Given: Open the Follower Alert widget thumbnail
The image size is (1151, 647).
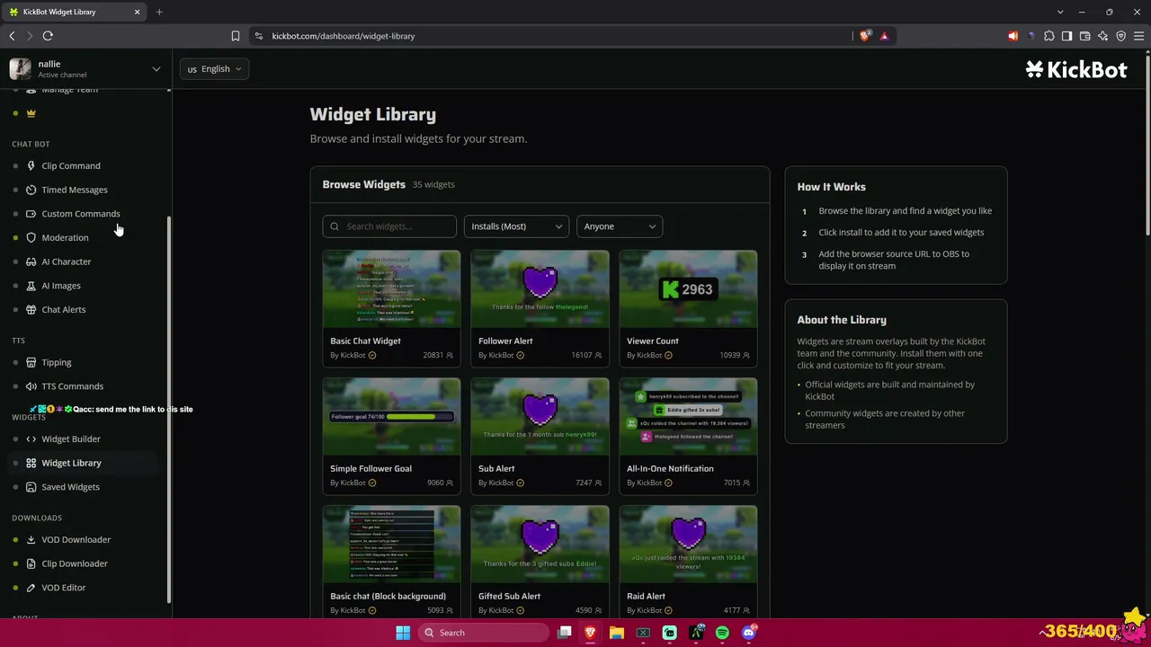Looking at the screenshot, I should click(x=540, y=289).
